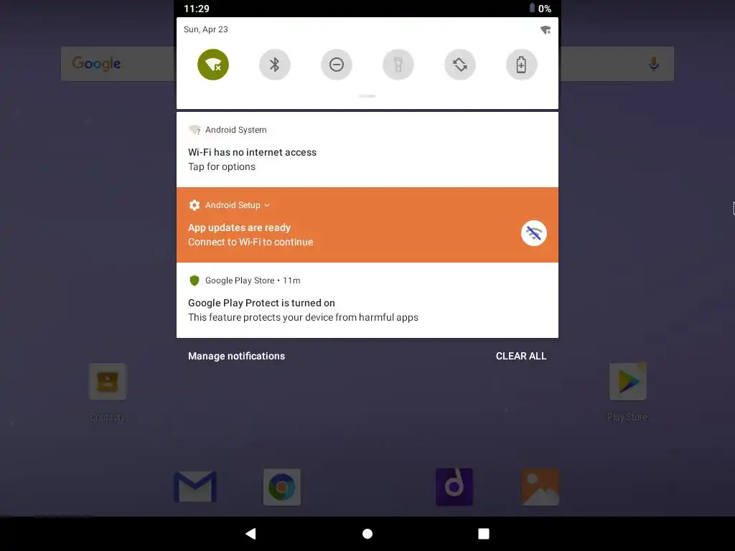Viewport: 735px width, 551px height.
Task: Toggle the flashlight quick setting
Action: [398, 65]
